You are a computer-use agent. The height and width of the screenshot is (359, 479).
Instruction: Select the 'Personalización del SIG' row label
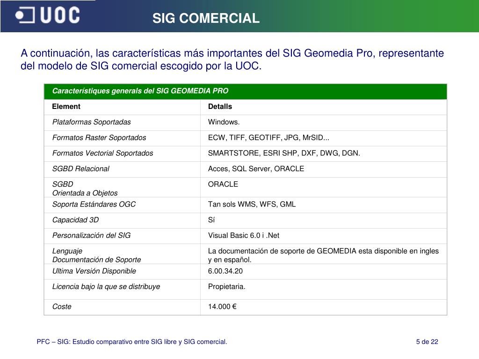tap(91, 236)
